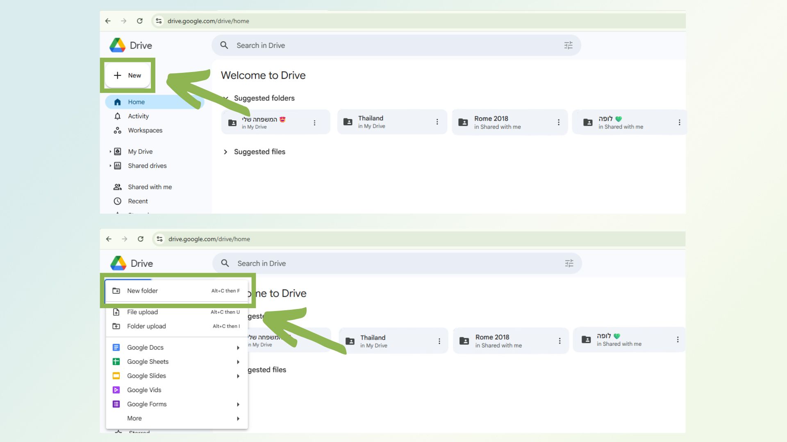Expand Google Sheets submenu arrow

238,362
